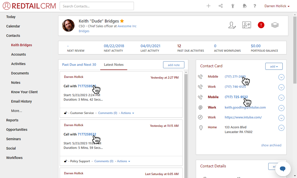Viewport: 297px width, 178px height.
Task: Open Accounts under Keith Bridges
Action: 18,54
